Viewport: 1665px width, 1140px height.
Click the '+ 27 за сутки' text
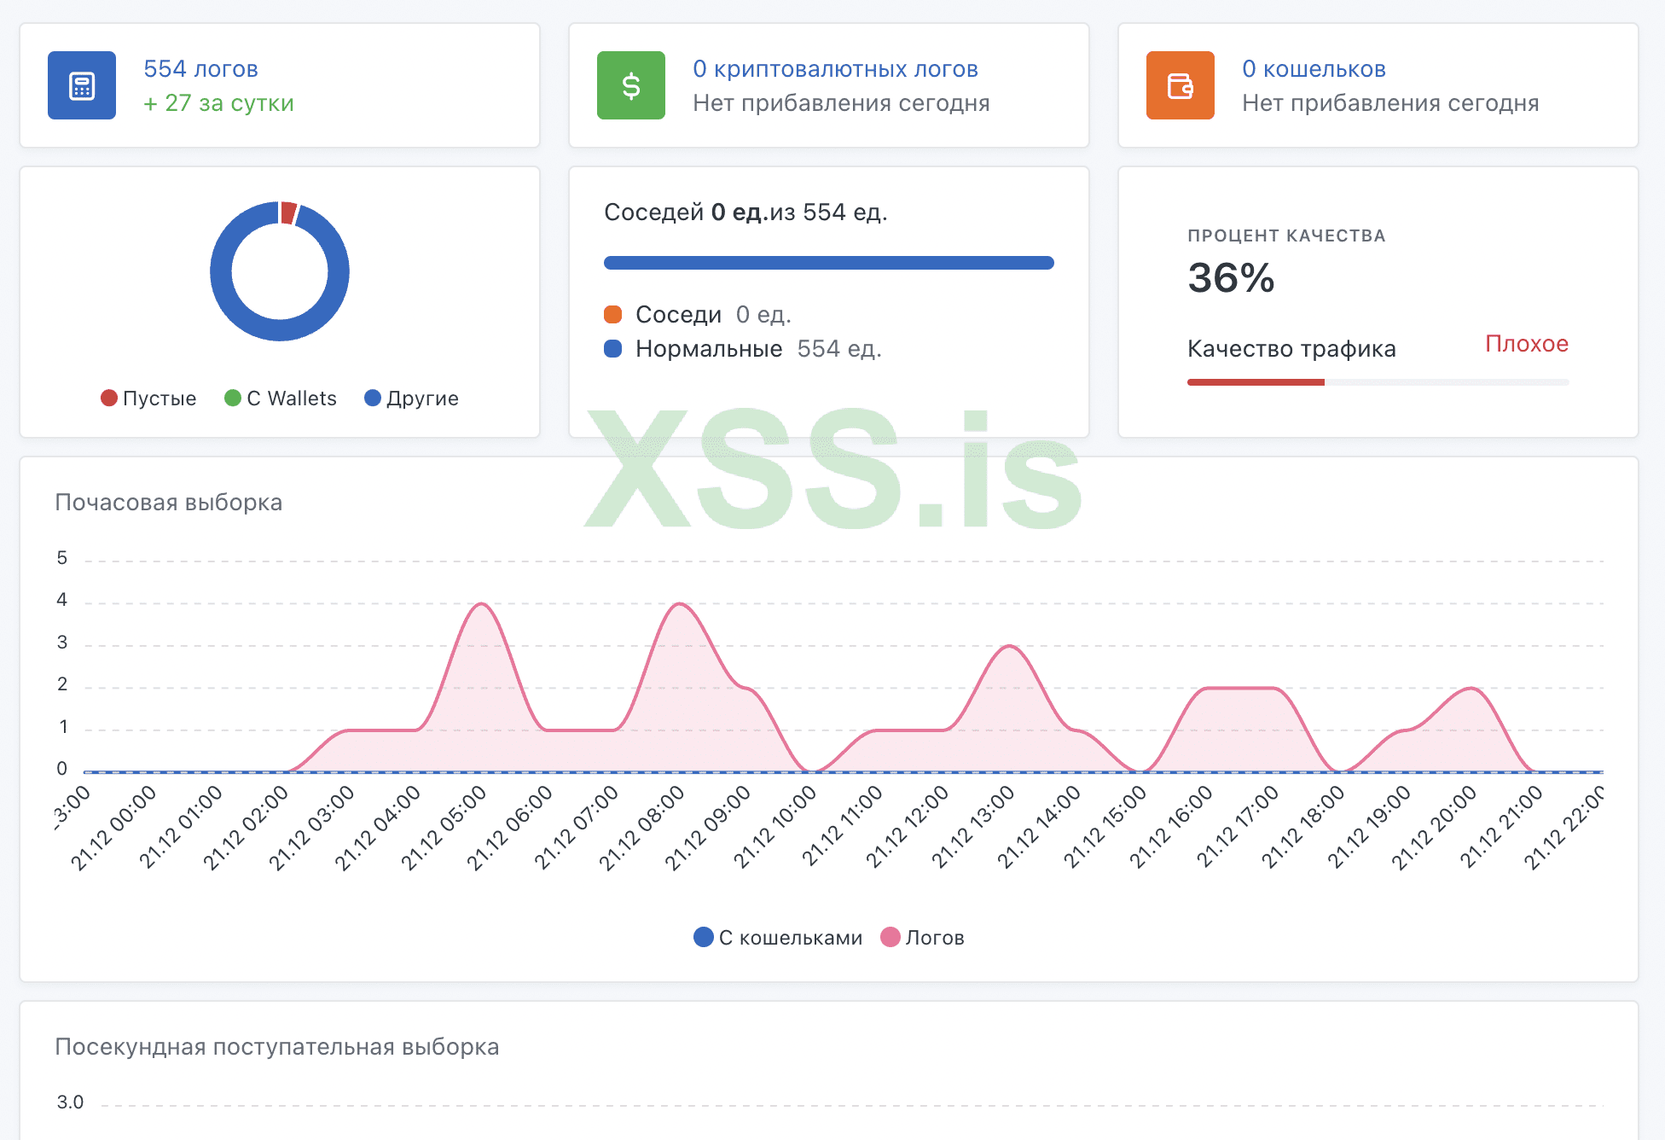point(218,103)
